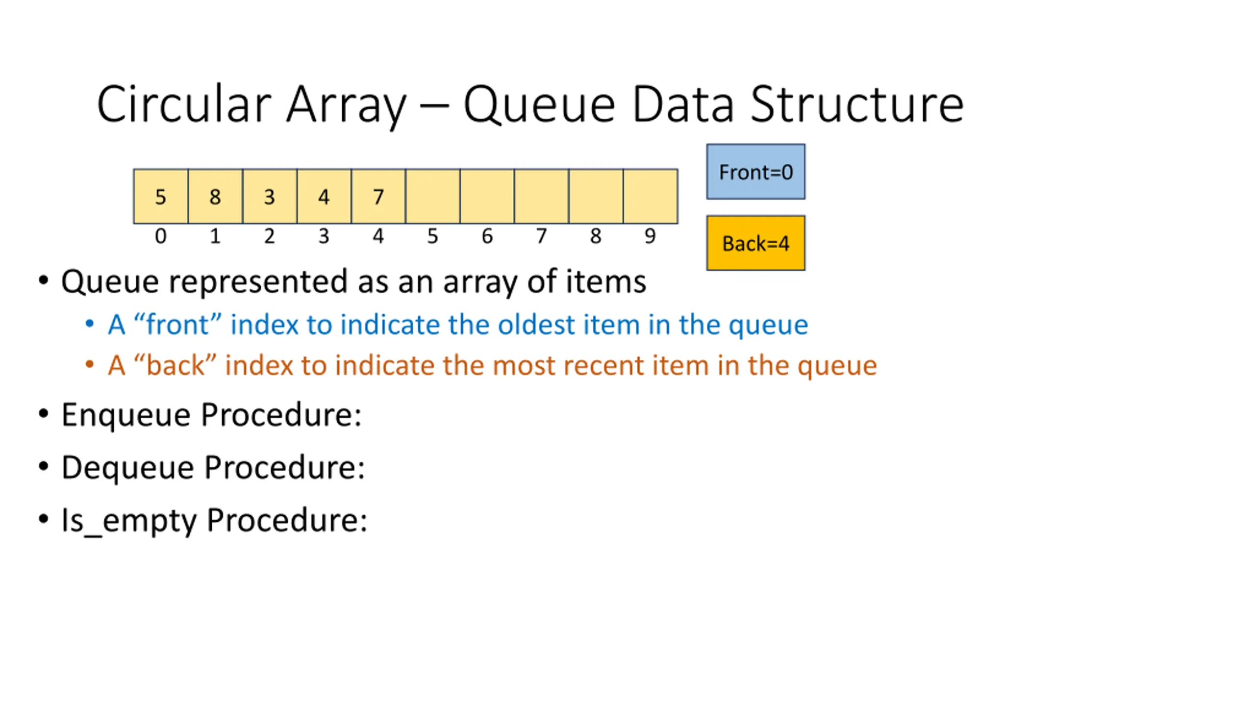This screenshot has height=706, width=1255.
Task: Select array cell containing the value 4
Action: tap(324, 197)
